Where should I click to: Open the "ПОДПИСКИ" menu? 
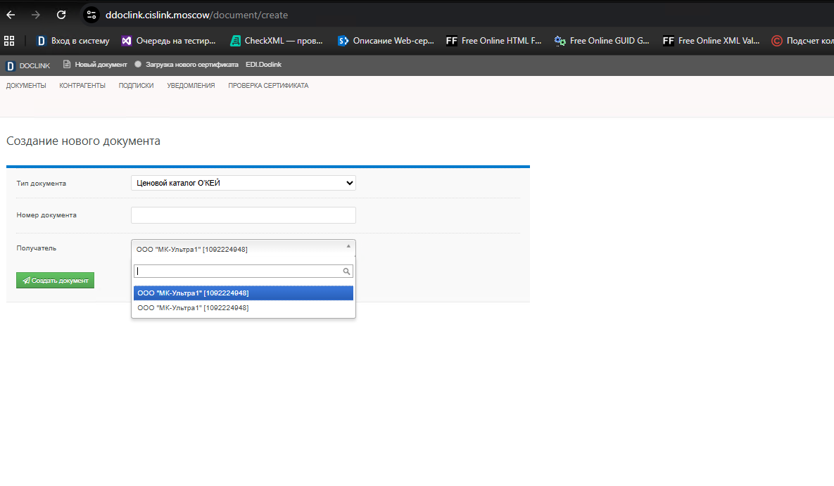136,86
